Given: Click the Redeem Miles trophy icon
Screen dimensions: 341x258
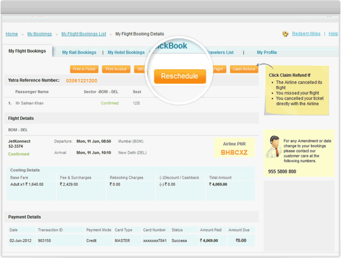Looking at the screenshot, I should (285, 34).
